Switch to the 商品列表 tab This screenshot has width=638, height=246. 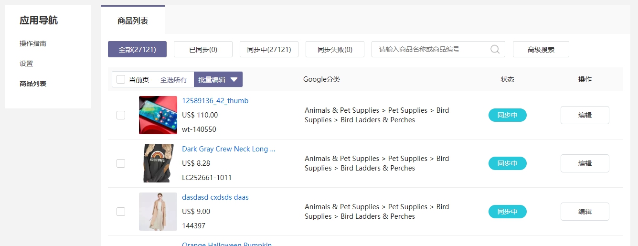133,21
